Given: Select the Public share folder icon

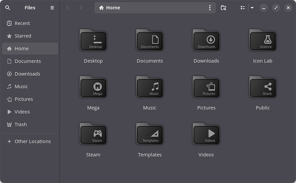Looking at the screenshot, I should 263,87.
